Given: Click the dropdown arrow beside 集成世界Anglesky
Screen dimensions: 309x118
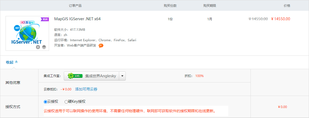Looking at the screenshot, I should click(x=122, y=76).
